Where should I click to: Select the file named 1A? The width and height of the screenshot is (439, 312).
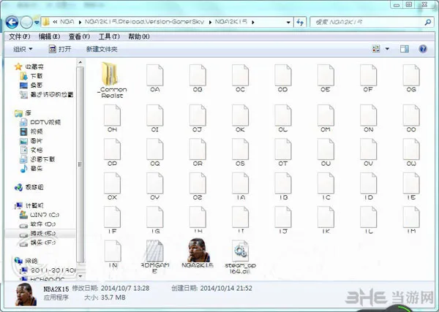click(x=240, y=186)
